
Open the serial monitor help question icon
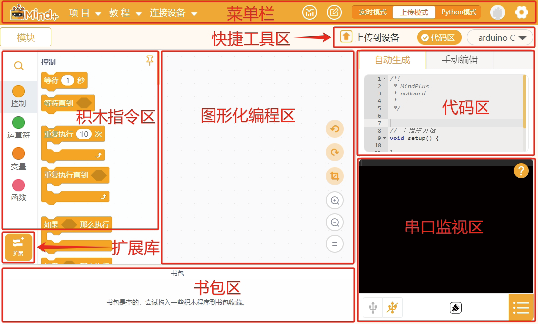pos(521,171)
